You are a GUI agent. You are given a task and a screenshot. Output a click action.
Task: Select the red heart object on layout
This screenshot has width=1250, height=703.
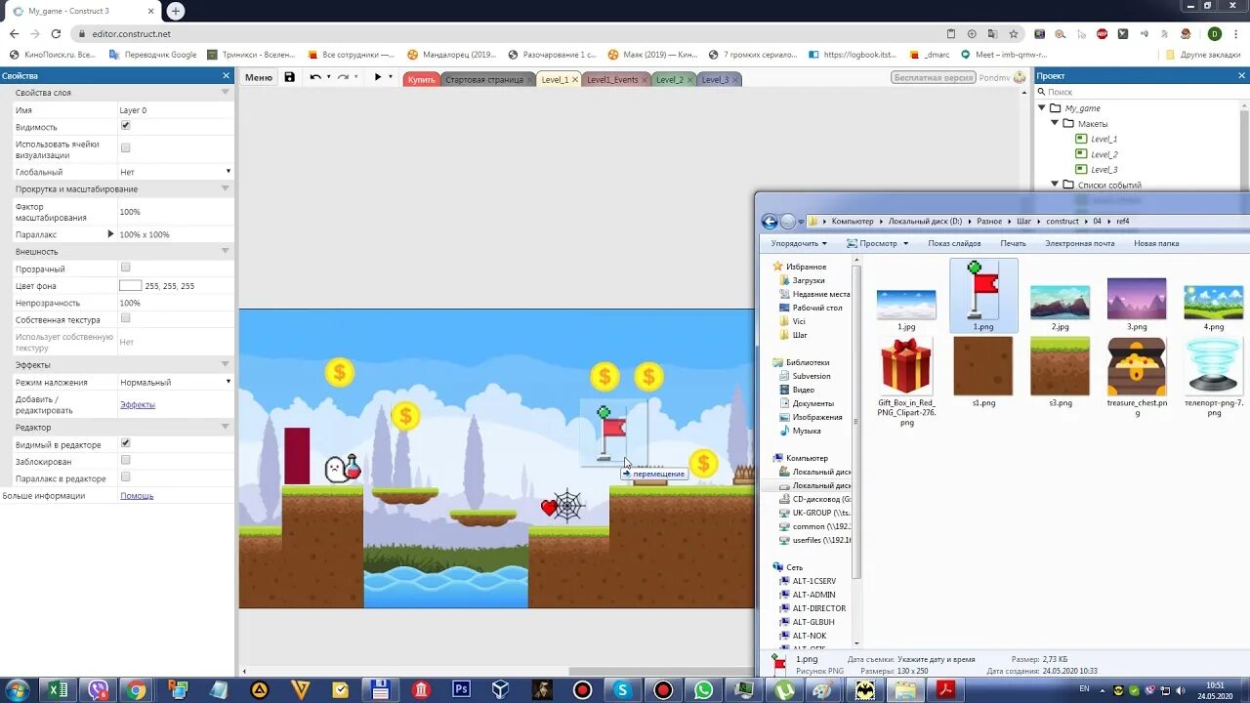coord(549,507)
